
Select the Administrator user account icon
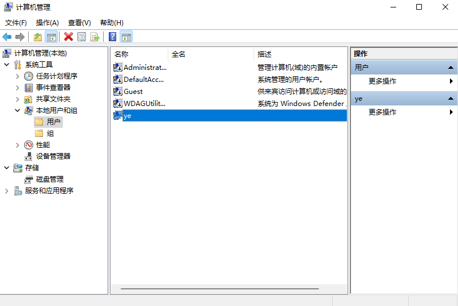coord(118,68)
